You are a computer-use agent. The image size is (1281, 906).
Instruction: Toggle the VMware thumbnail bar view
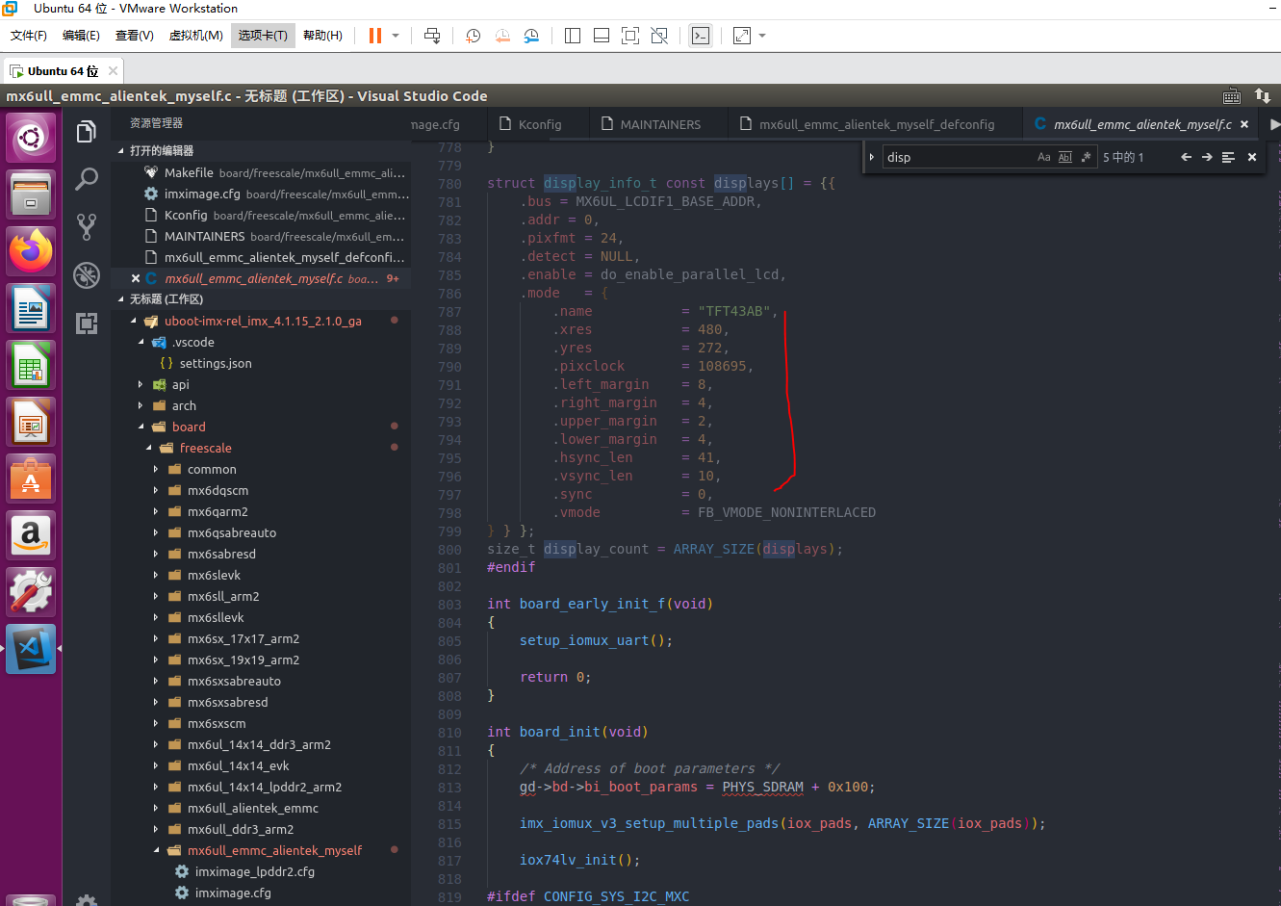(x=602, y=36)
